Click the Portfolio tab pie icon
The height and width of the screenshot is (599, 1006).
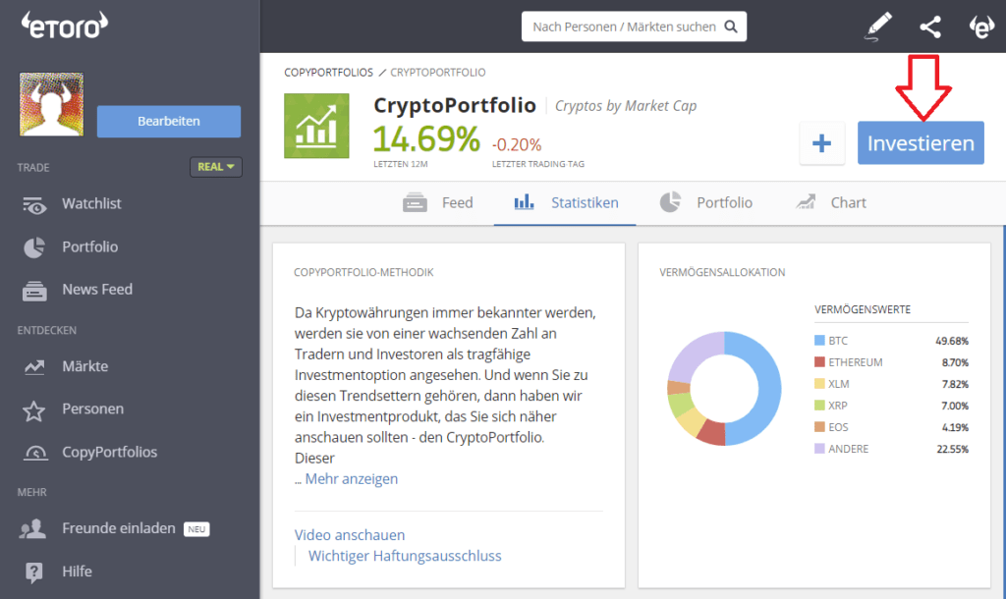pos(670,202)
